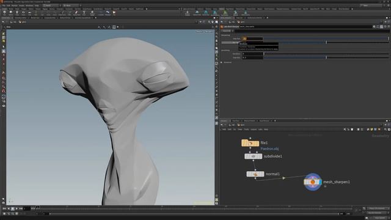Screen dimensions: 391x220
Task: Select the Tube shelf tool
Action: click(17, 12)
